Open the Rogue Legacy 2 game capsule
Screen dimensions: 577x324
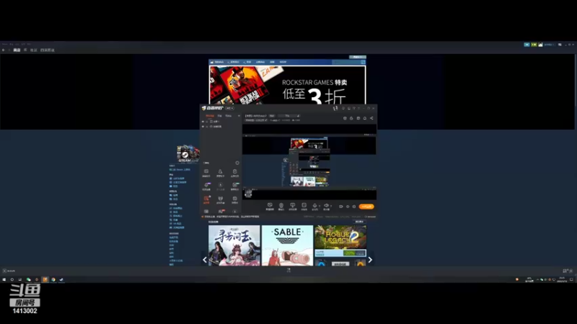pos(340,241)
